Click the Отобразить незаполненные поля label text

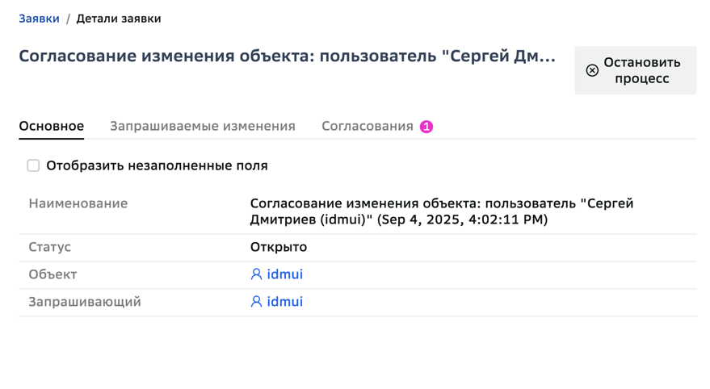coord(158,165)
